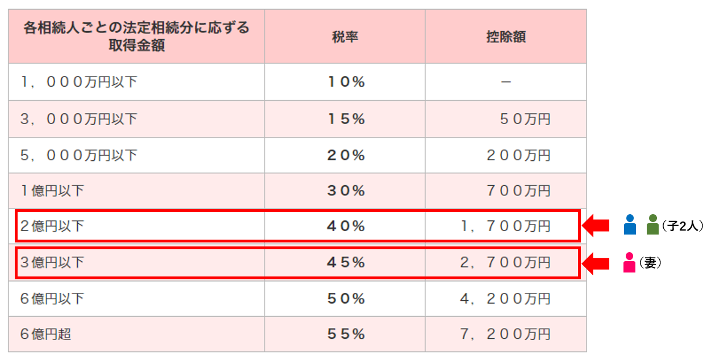Click the blue child person icon
The image size is (720, 362).
(x=629, y=225)
